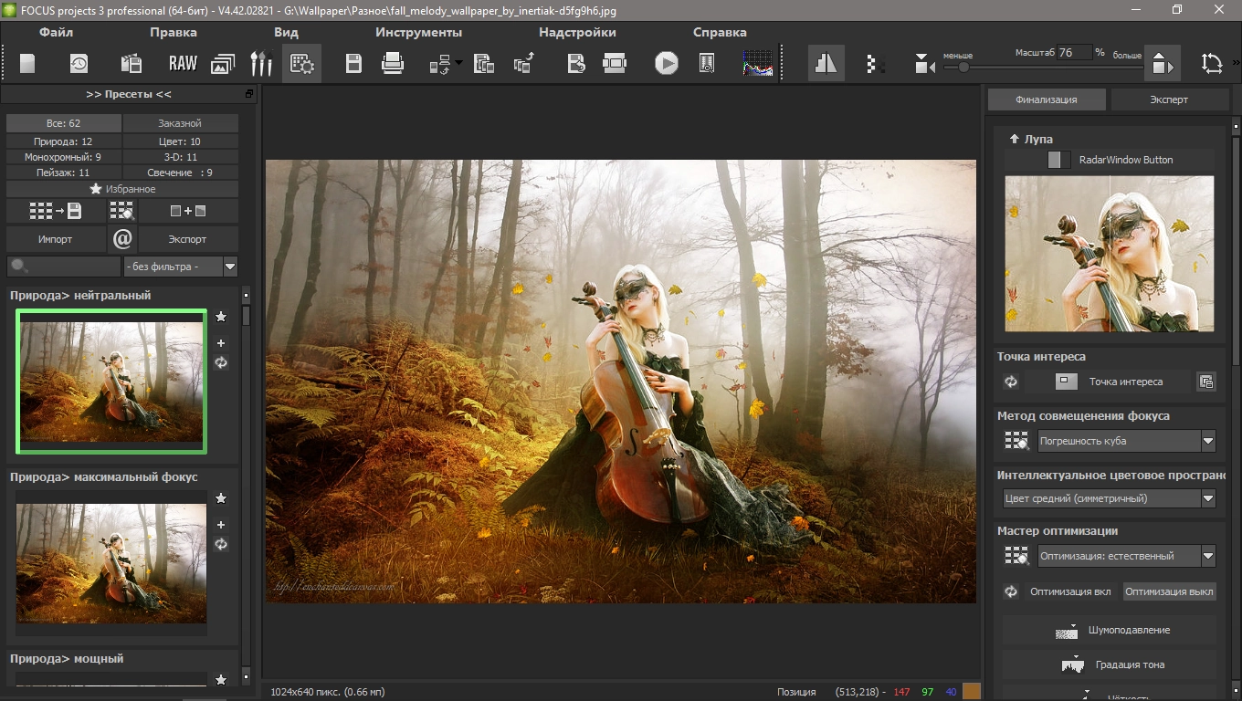
Task: Favorite the Природа нейтральный preset star
Action: (x=221, y=317)
